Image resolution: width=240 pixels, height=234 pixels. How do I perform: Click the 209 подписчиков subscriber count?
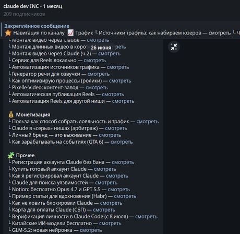pos(24,14)
